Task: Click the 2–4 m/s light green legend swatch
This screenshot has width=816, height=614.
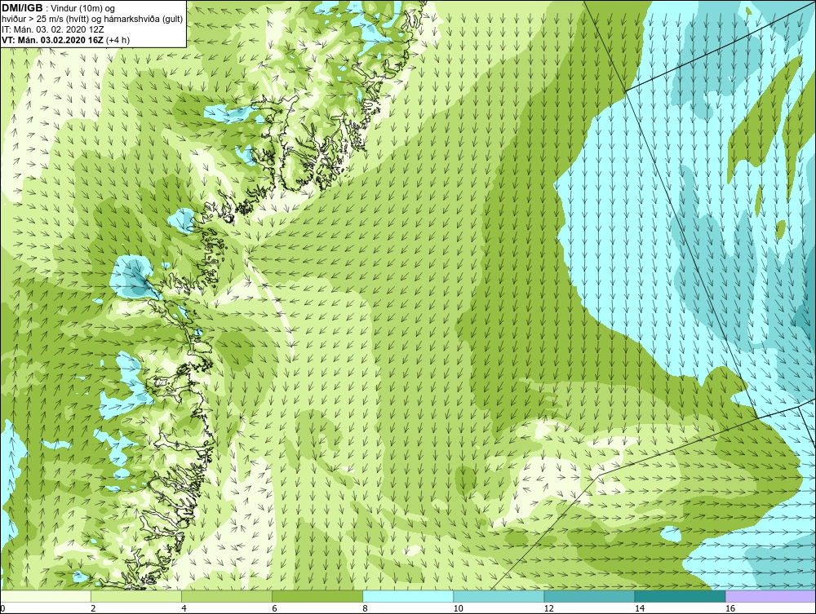Action: 136,596
